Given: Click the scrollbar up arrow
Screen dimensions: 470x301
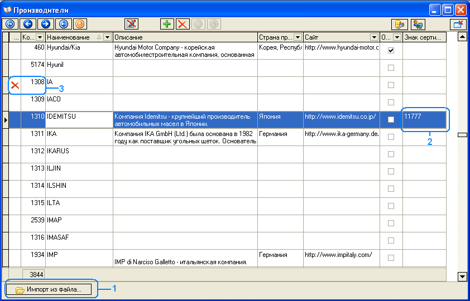Looking at the screenshot, I should pos(462,37).
